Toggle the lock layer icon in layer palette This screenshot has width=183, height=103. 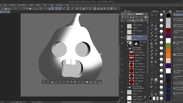131,17
